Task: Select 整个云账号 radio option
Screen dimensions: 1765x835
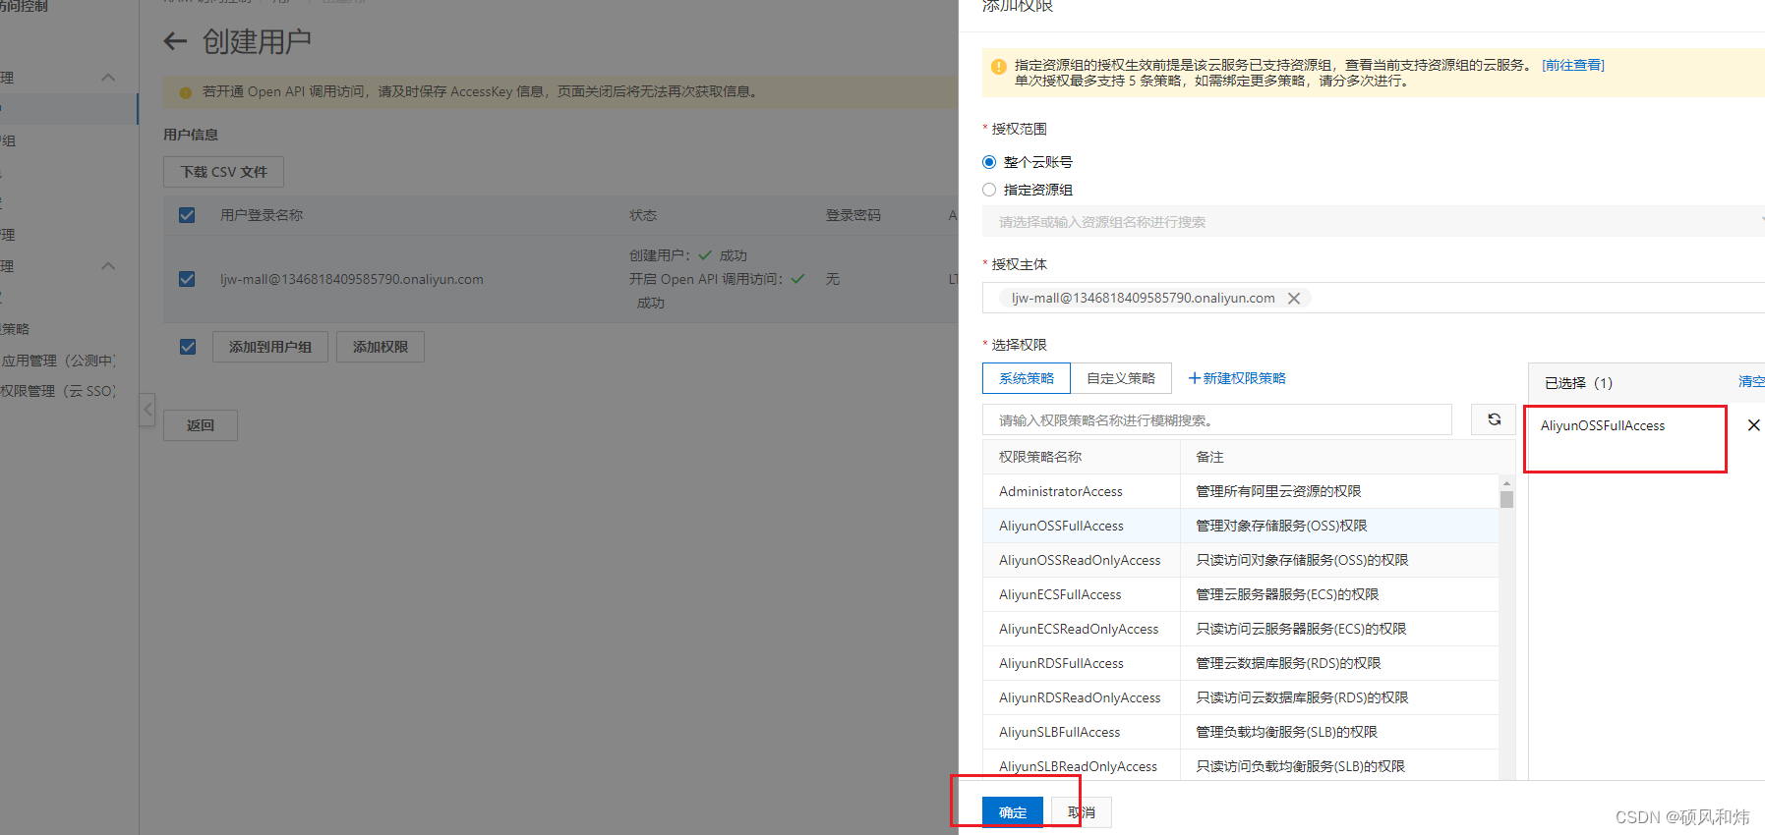Action: 989,162
